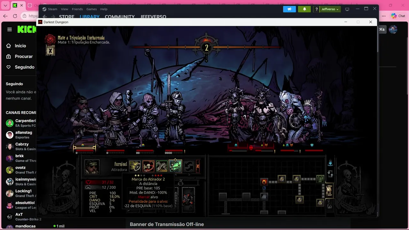
Task: Select the green door room on map
Action: (320, 179)
